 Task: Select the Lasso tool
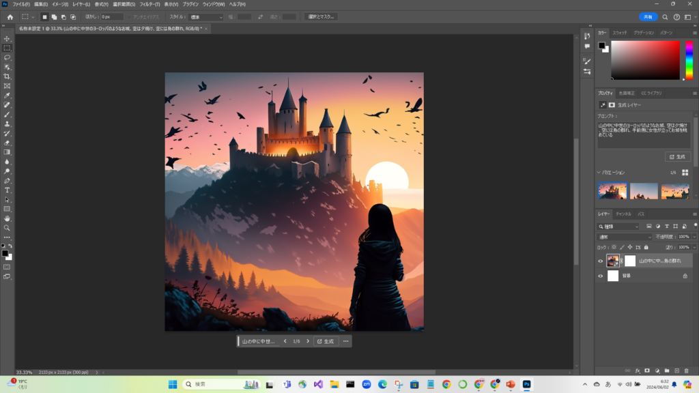pyautogui.click(x=8, y=58)
